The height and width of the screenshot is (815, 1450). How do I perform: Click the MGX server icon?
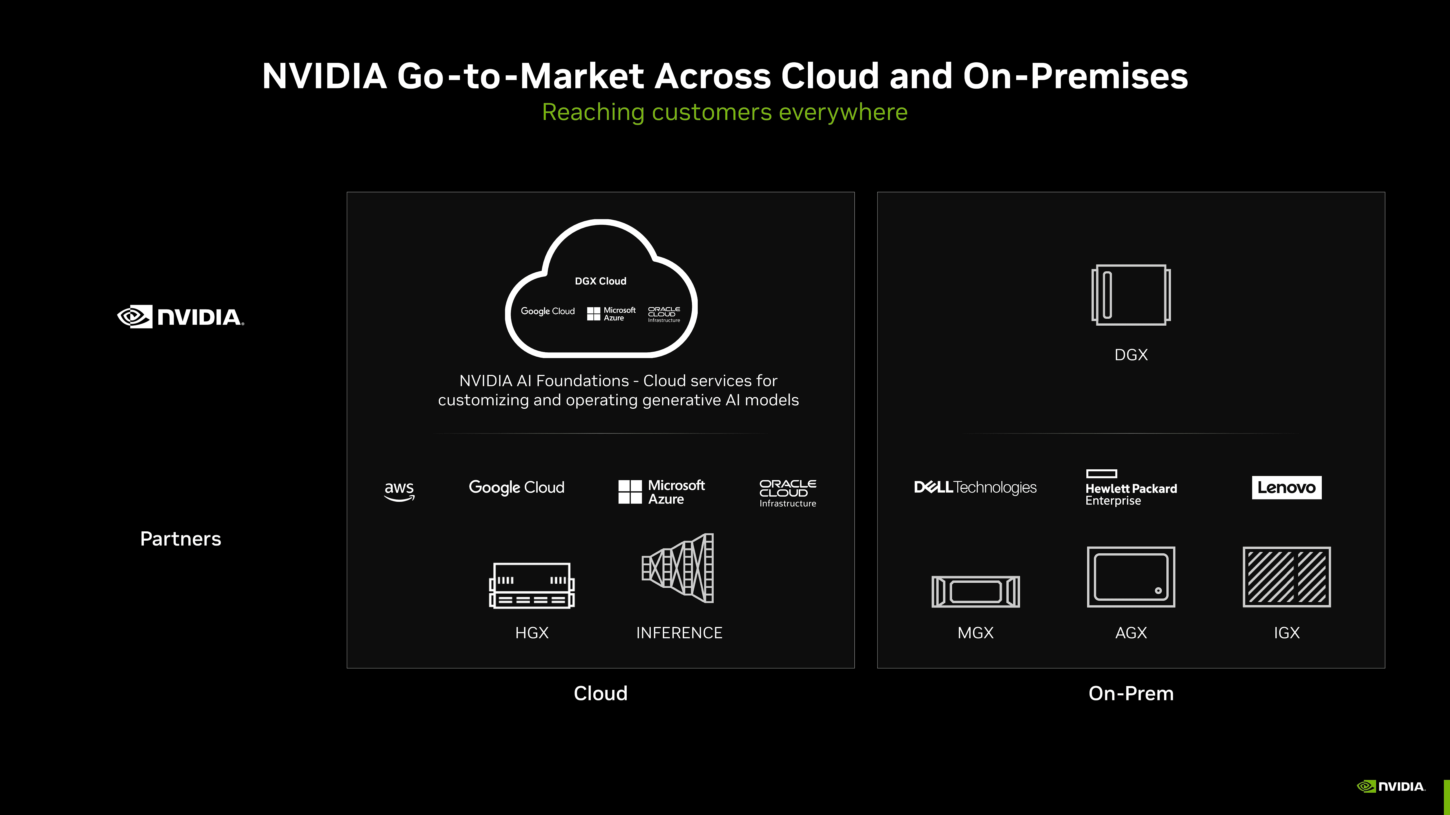975,591
